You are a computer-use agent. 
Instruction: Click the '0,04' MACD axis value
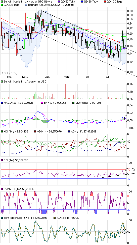click(130, 105)
